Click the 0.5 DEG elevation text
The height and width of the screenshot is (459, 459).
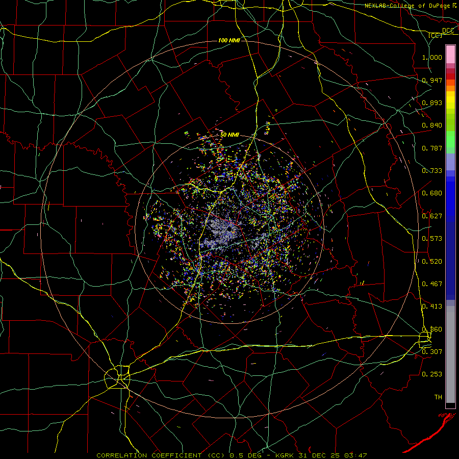pos(245,455)
